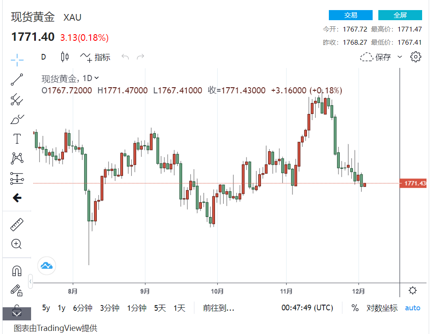The width and height of the screenshot is (430, 334).
Task: Select the brush drawing tool
Action: (x=17, y=119)
